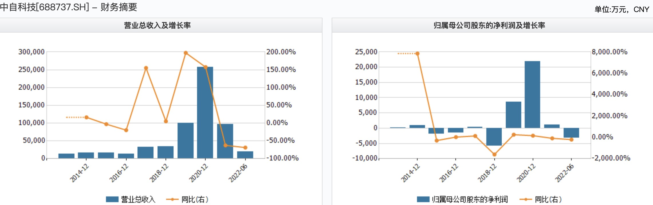The height and width of the screenshot is (205, 653).
Task: Click the highest orange growth point in revenue chart
Action: [x=186, y=53]
